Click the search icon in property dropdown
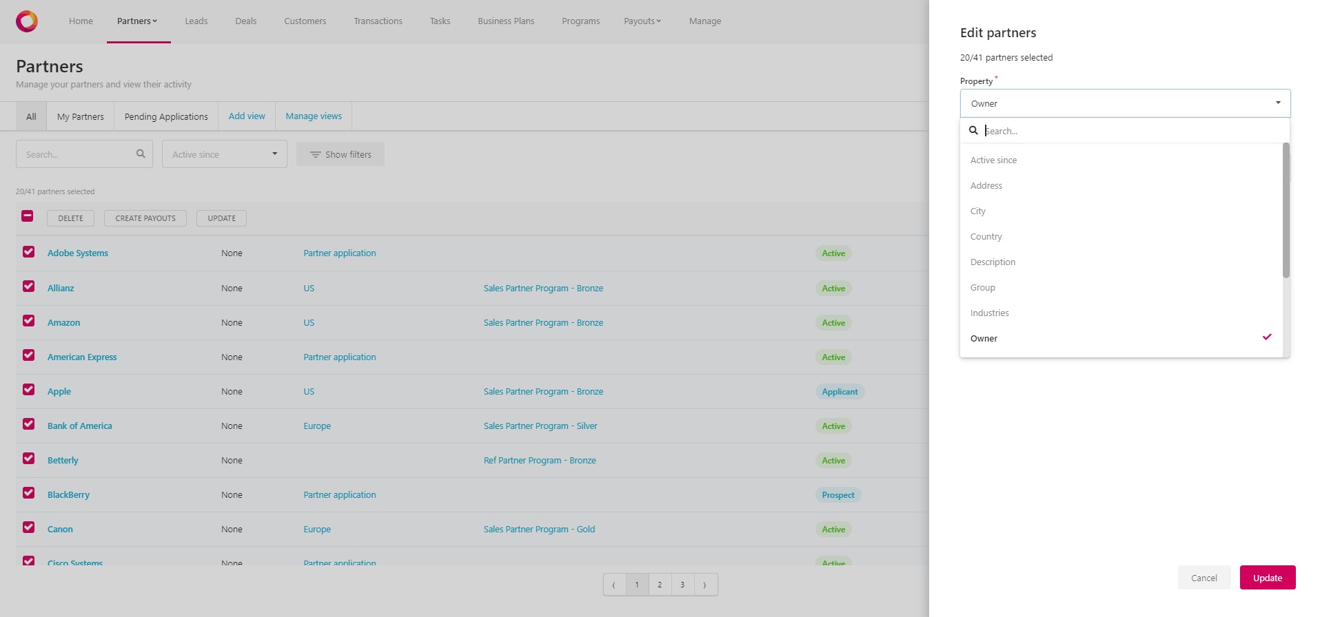This screenshot has width=1320, height=617. click(973, 130)
